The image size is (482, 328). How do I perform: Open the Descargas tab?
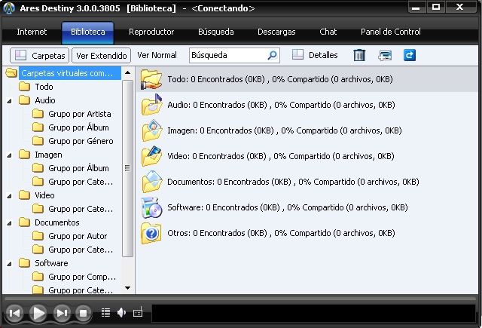tap(276, 32)
